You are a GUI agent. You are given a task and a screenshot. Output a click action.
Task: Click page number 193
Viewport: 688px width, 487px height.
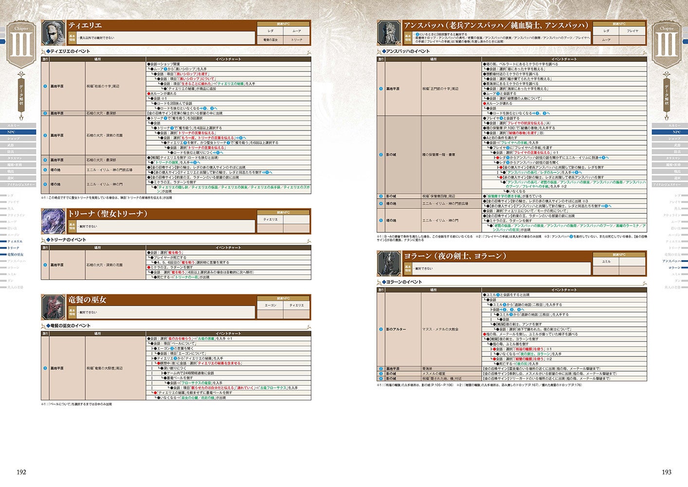point(666,472)
